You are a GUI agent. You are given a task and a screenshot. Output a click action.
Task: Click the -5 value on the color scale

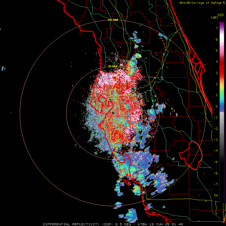click(x=216, y=162)
